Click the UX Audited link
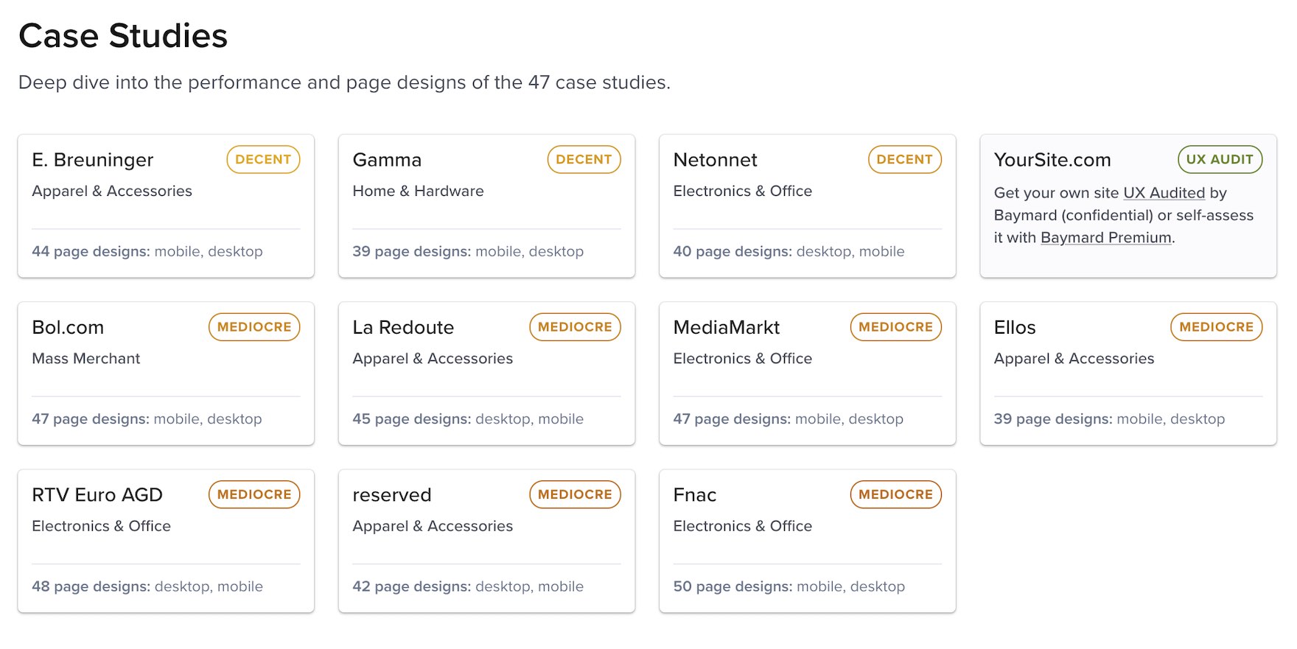The height and width of the screenshot is (649, 1297). (x=1164, y=193)
